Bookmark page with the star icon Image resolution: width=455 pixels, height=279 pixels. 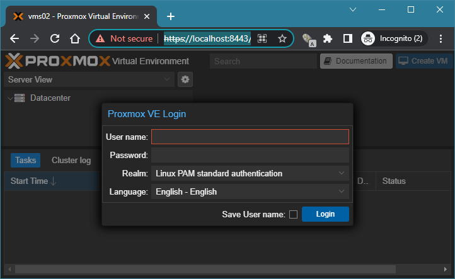pyautogui.click(x=282, y=38)
